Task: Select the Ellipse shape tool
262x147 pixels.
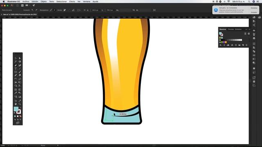Action: [16, 72]
